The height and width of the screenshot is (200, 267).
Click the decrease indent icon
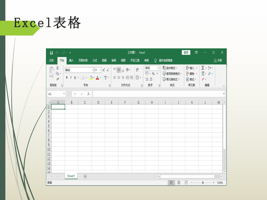click(x=127, y=78)
